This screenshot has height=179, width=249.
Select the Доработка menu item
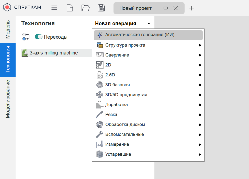(116, 105)
